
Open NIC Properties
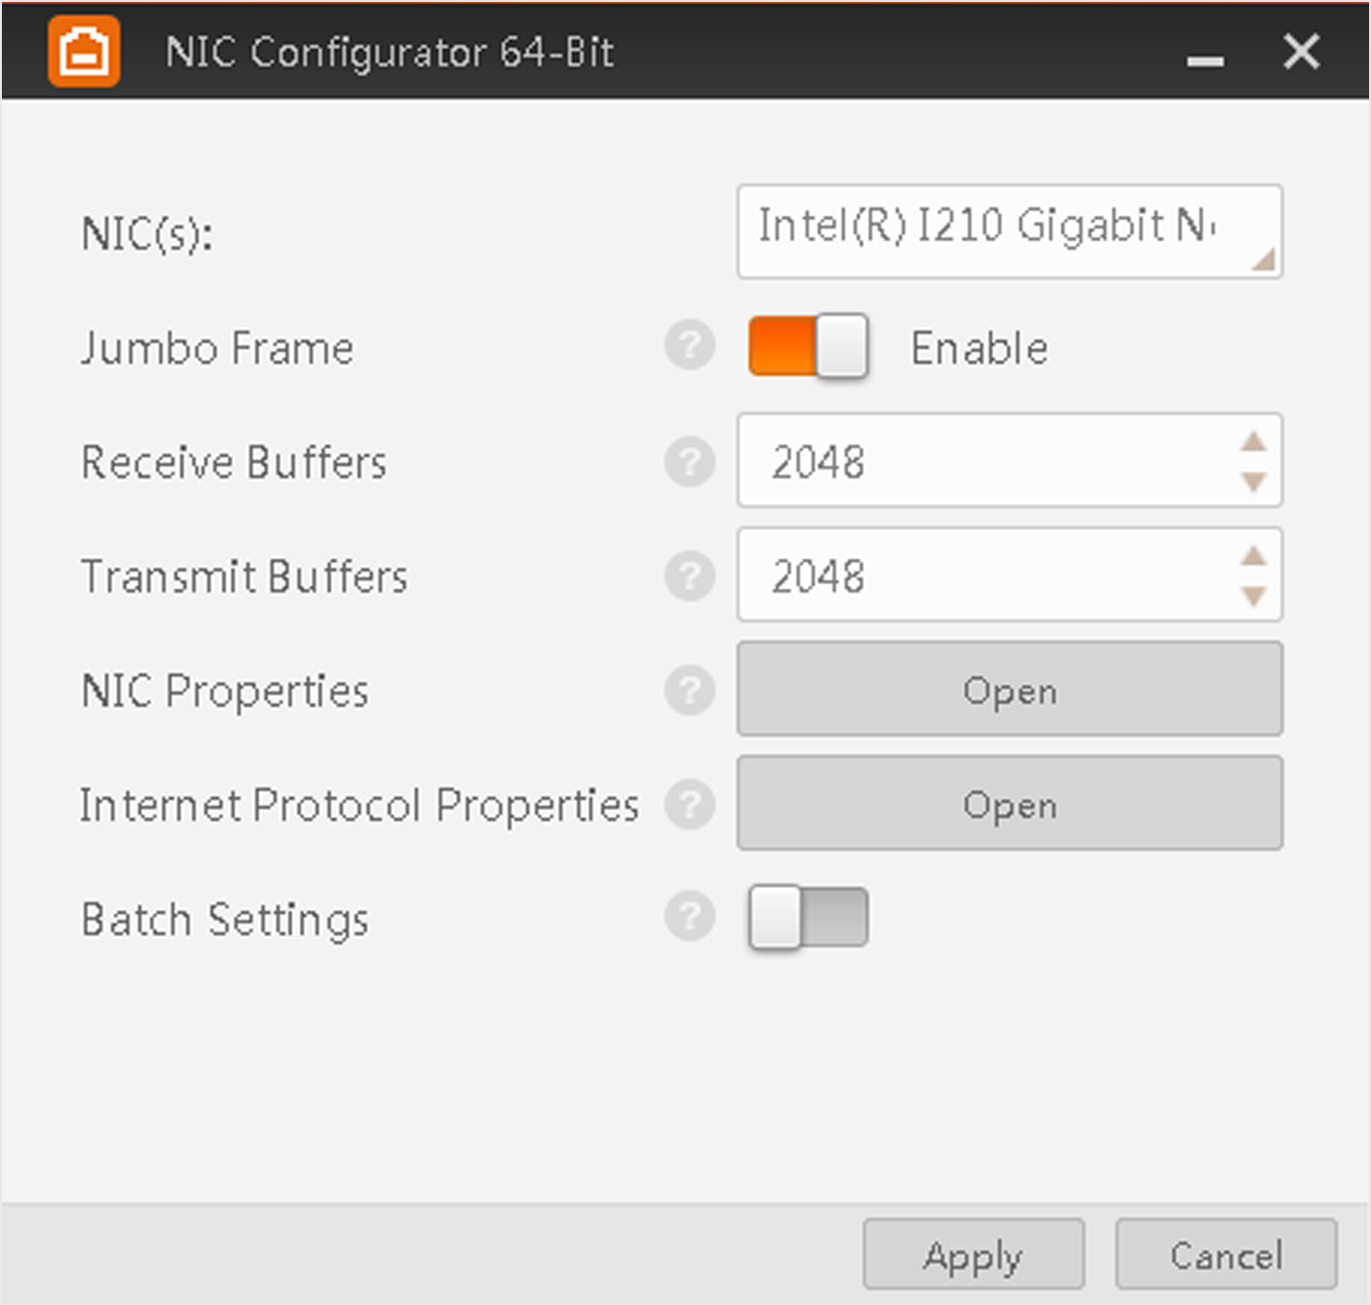tap(1009, 690)
